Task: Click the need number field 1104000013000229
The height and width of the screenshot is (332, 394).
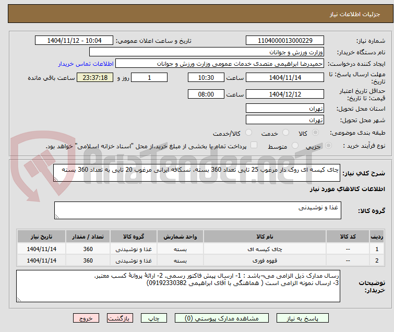Action: point(285,41)
